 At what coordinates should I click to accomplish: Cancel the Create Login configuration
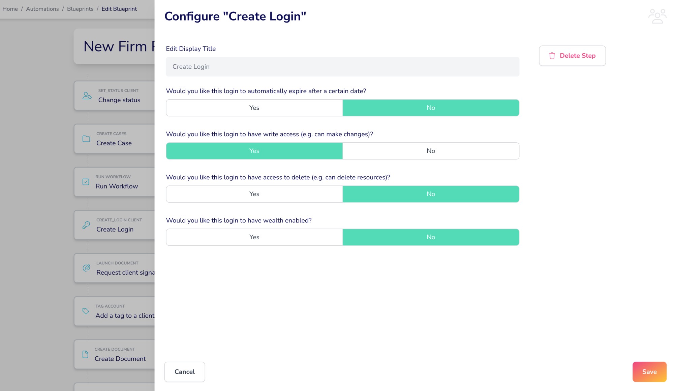[185, 372]
